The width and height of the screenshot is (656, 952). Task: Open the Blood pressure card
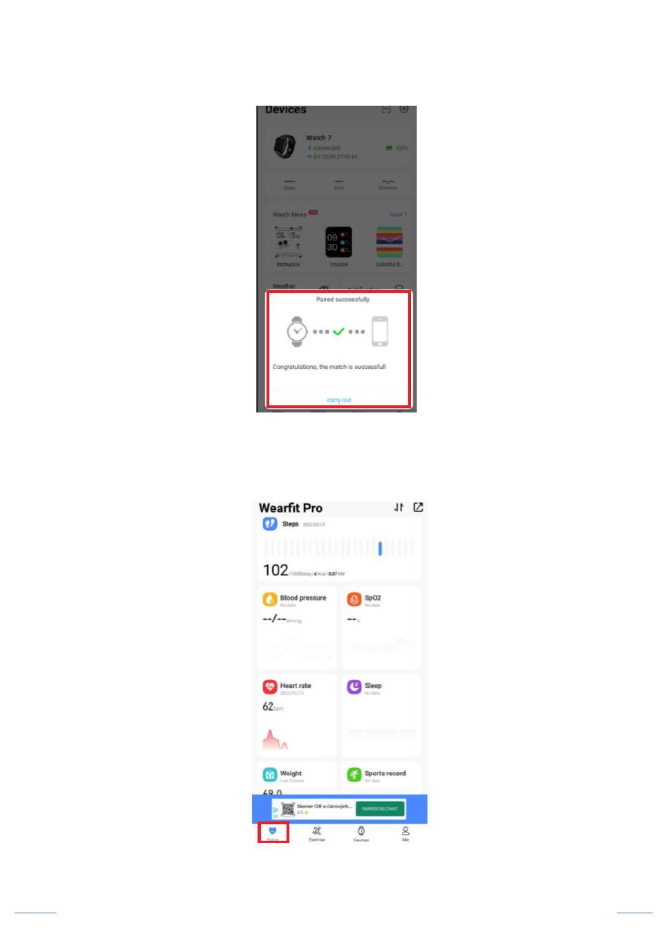tap(298, 628)
